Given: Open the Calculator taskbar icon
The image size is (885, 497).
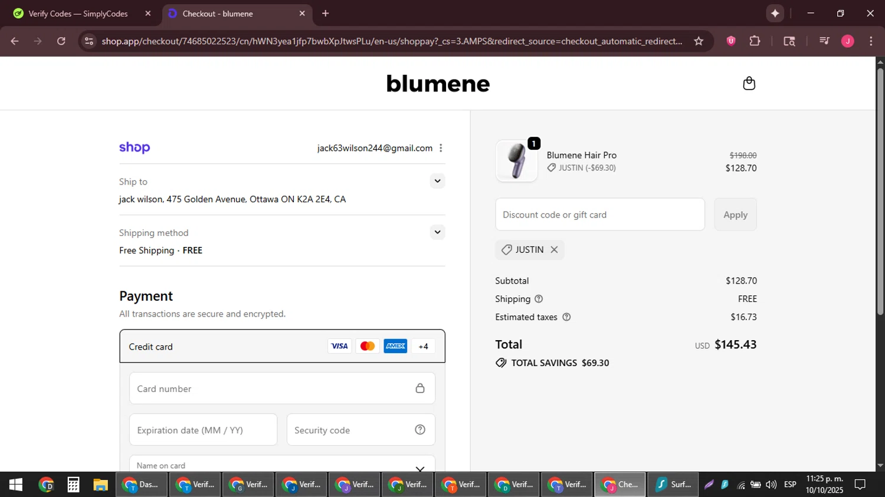Looking at the screenshot, I should coord(73,485).
